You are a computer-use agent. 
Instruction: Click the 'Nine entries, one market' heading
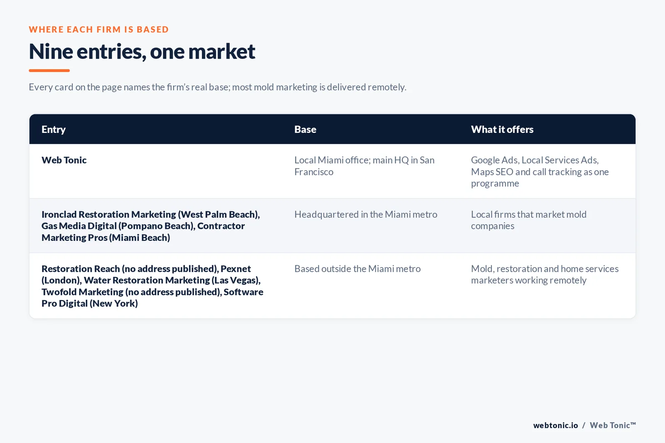(x=142, y=51)
